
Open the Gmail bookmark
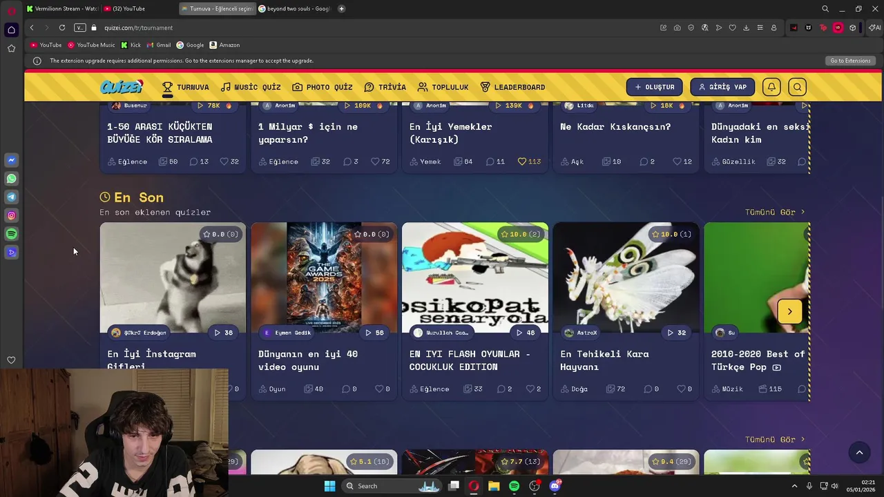pos(158,45)
